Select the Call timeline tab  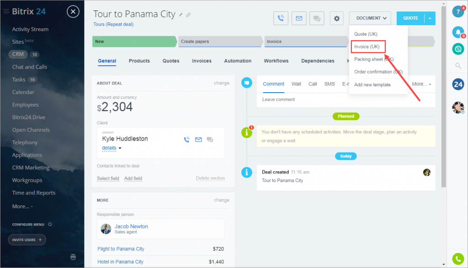[313, 84]
